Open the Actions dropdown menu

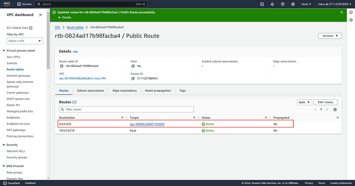tap(330, 36)
